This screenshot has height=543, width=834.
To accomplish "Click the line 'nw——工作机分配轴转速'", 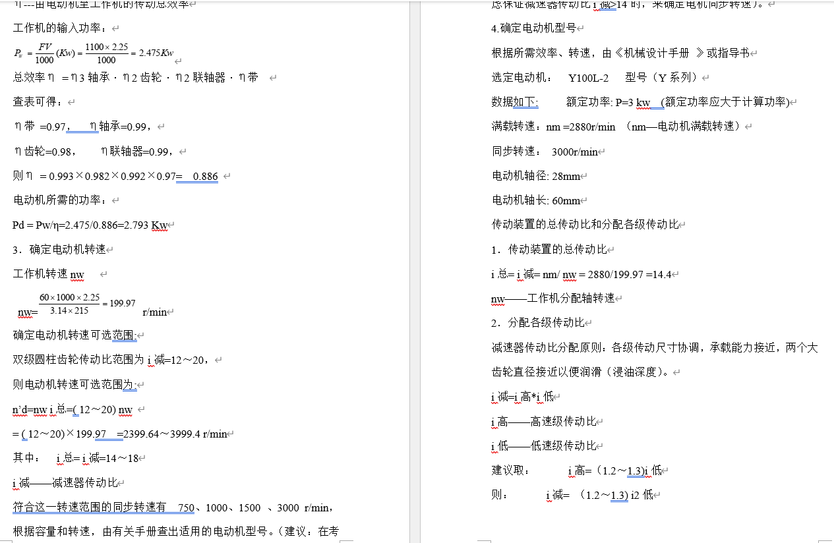I will [553, 299].
